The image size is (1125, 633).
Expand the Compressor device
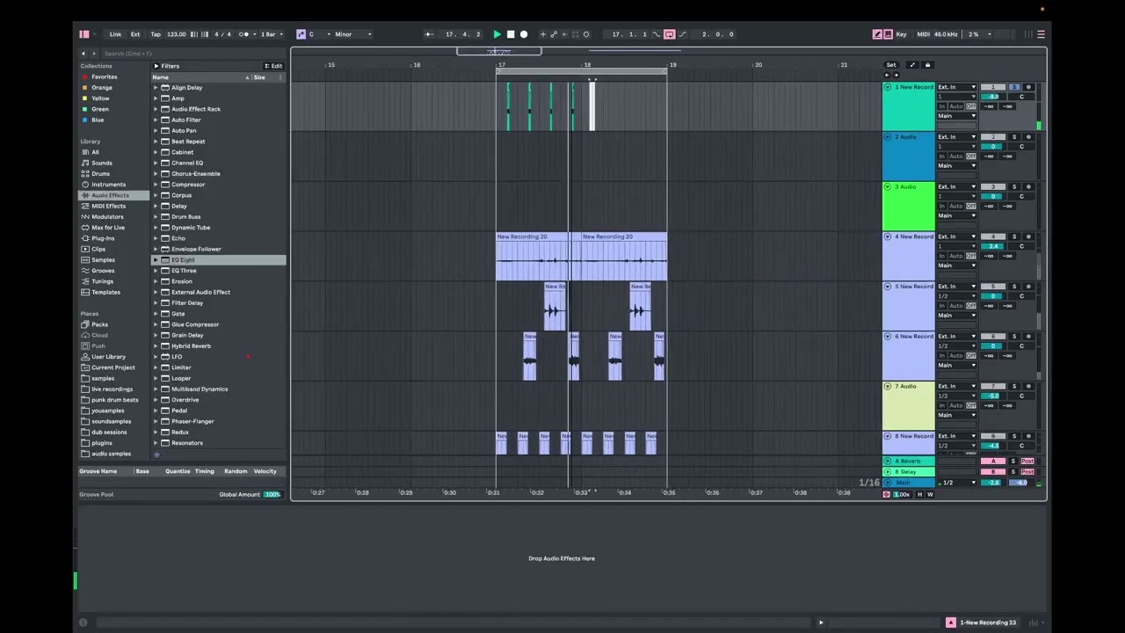coord(156,185)
